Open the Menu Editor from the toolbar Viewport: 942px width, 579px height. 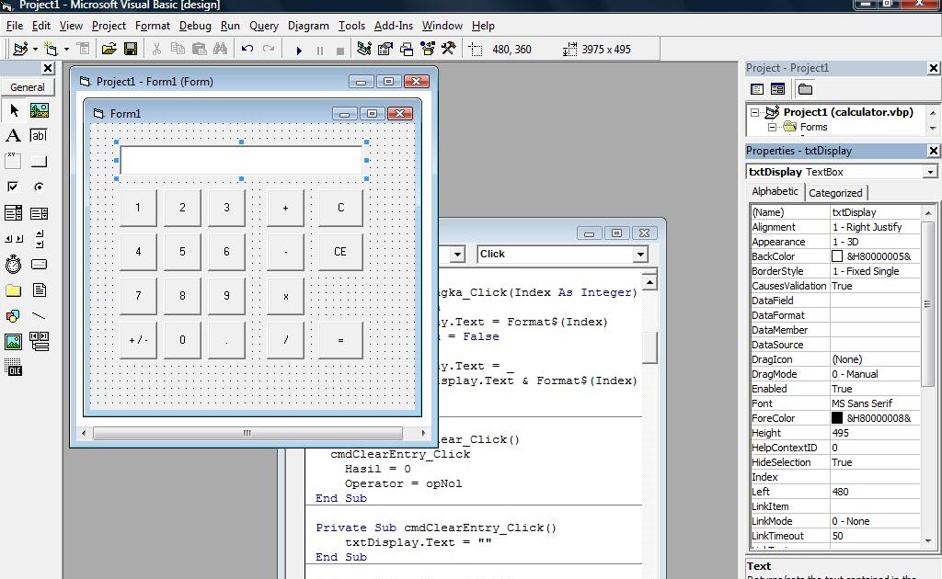(81, 48)
